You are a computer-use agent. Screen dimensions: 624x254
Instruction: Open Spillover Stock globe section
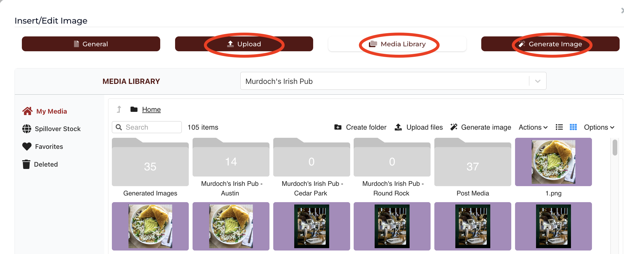pos(52,129)
